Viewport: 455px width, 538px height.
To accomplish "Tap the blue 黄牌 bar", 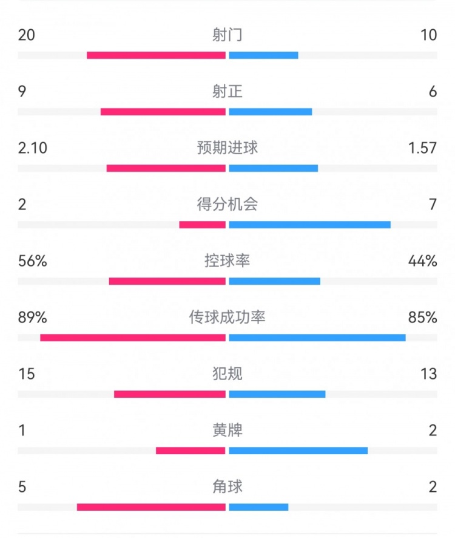I will pos(298,451).
